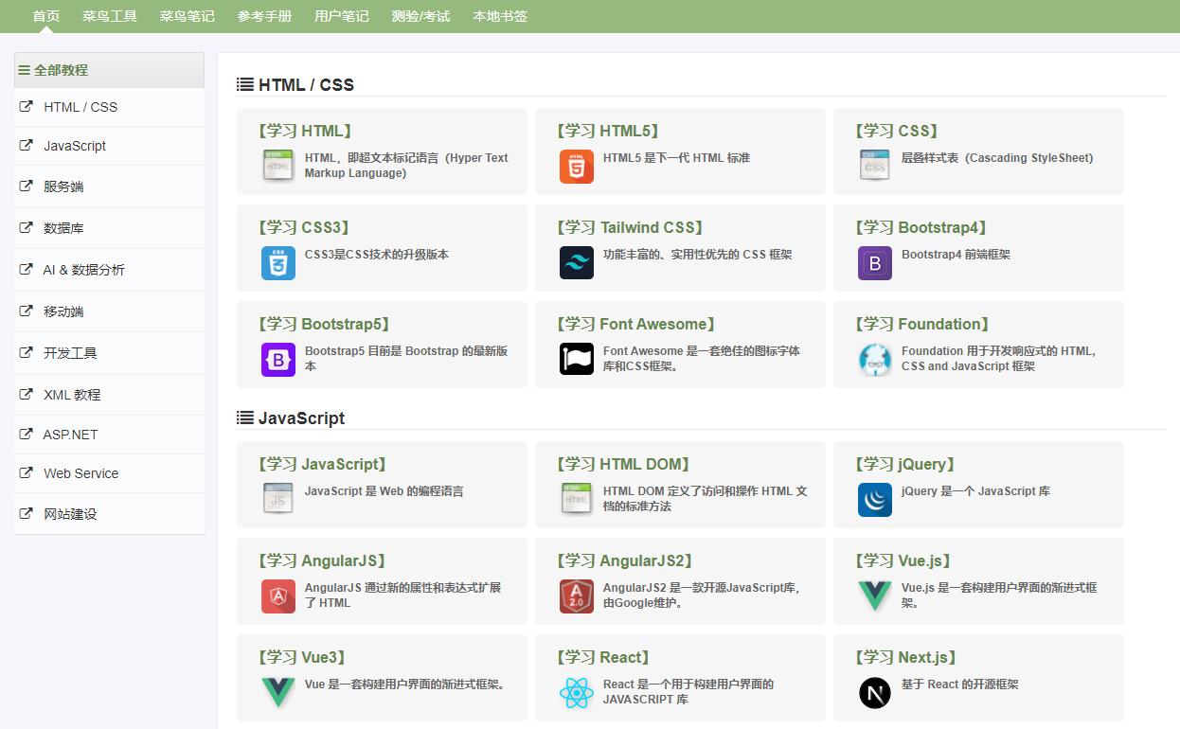Open the 【学习 HTML】 tutorial title
The height and width of the screenshot is (729, 1180).
(x=305, y=131)
